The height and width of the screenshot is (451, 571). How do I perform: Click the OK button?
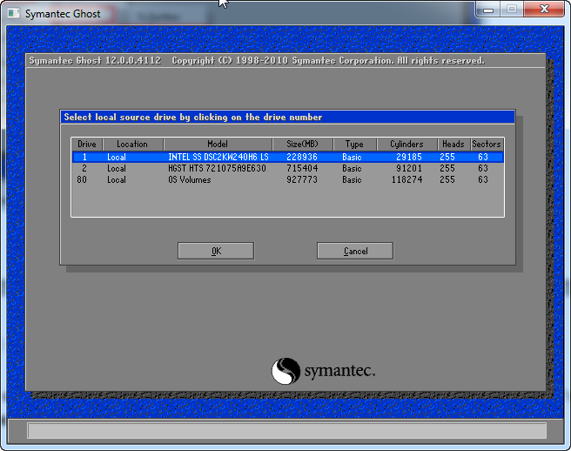coord(216,251)
